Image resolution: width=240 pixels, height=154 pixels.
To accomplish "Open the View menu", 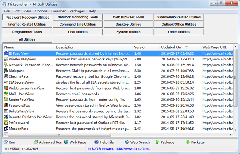I will (27, 11).
